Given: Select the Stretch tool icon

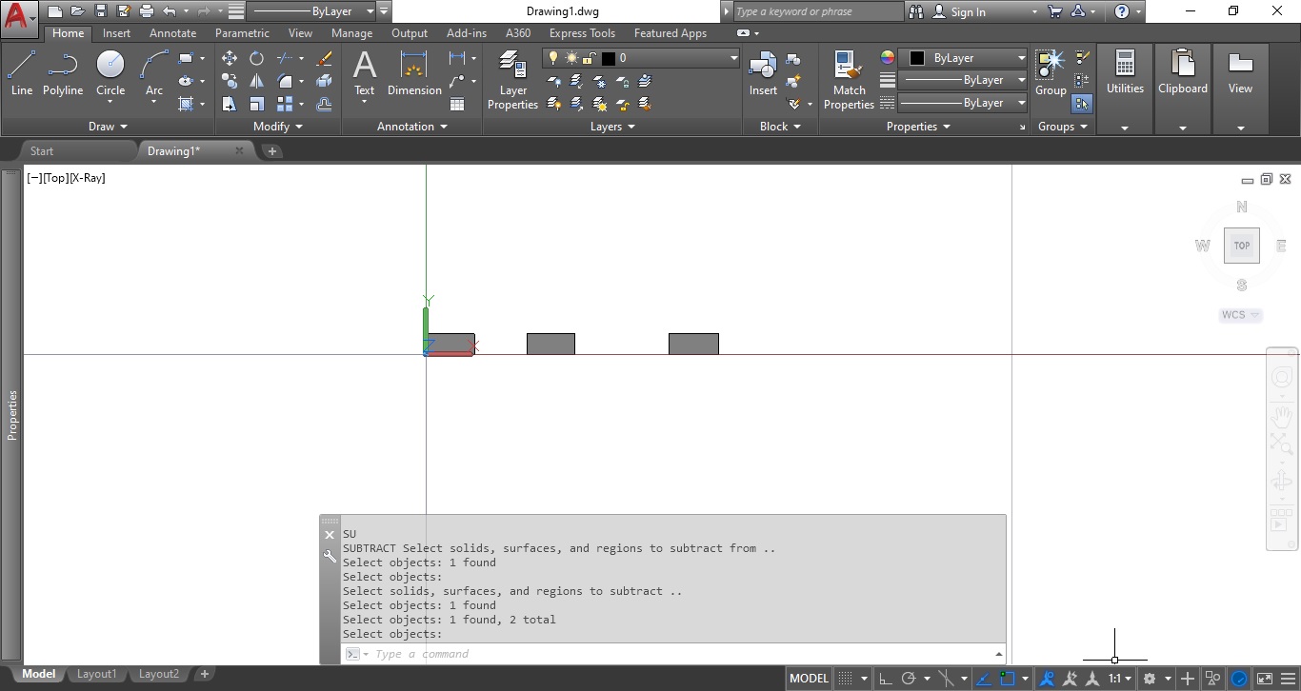Looking at the screenshot, I should click(x=230, y=104).
